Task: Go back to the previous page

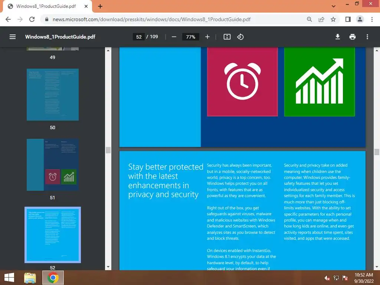Action: tap(8, 19)
